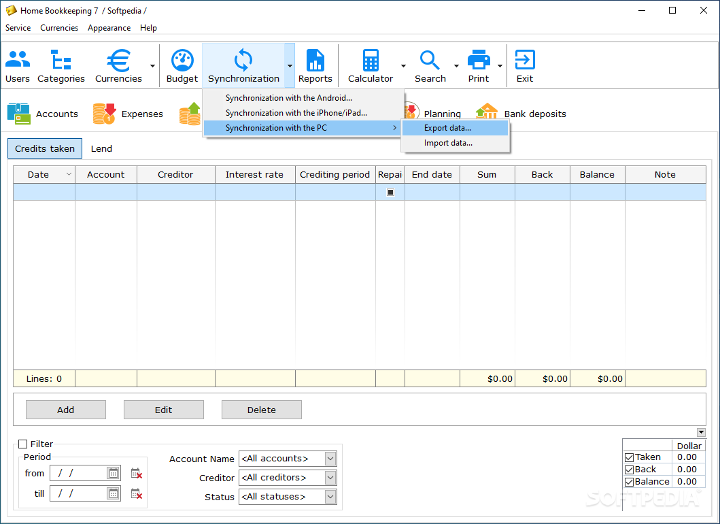This screenshot has width=720, height=524.
Task: Expand the Print dropdown arrow
Action: [x=500, y=66]
